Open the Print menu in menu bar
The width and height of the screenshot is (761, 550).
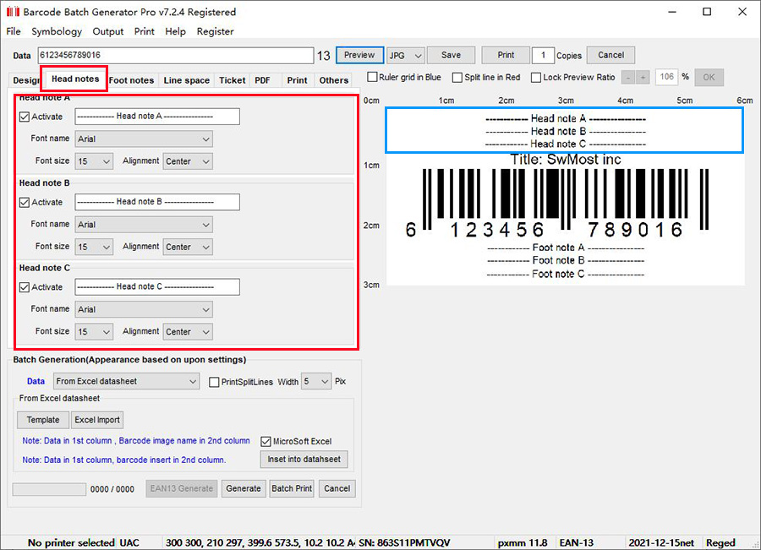click(x=144, y=31)
